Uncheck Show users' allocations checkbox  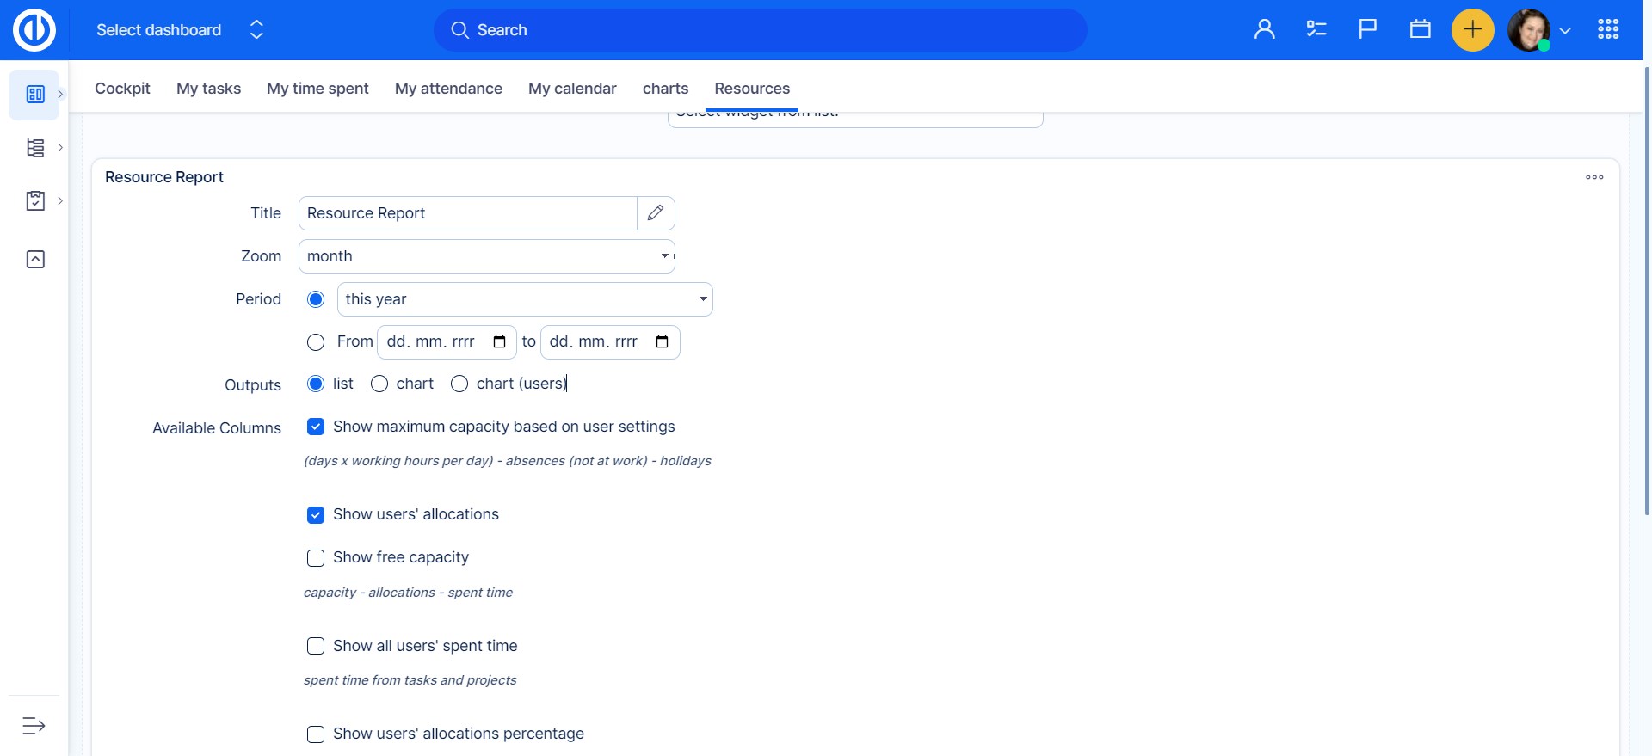[x=316, y=515]
